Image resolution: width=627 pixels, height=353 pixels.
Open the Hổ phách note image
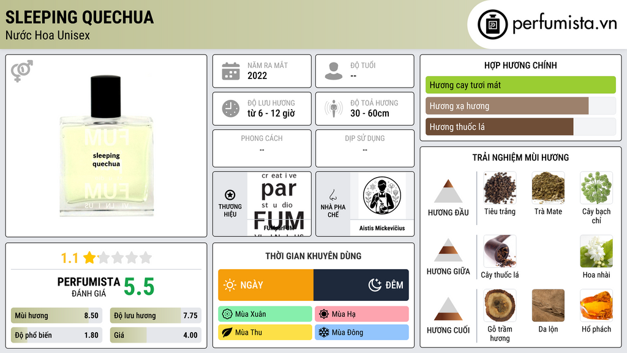tap(596, 305)
